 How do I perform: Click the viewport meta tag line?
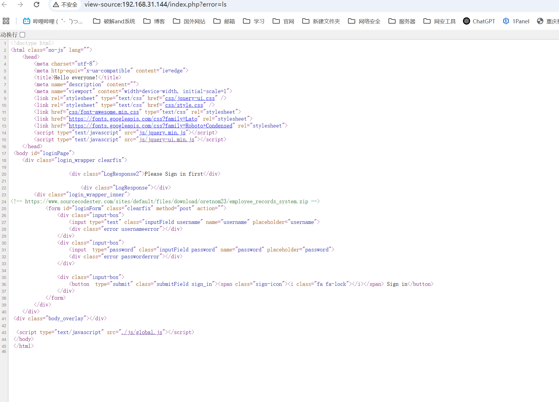(x=133, y=91)
